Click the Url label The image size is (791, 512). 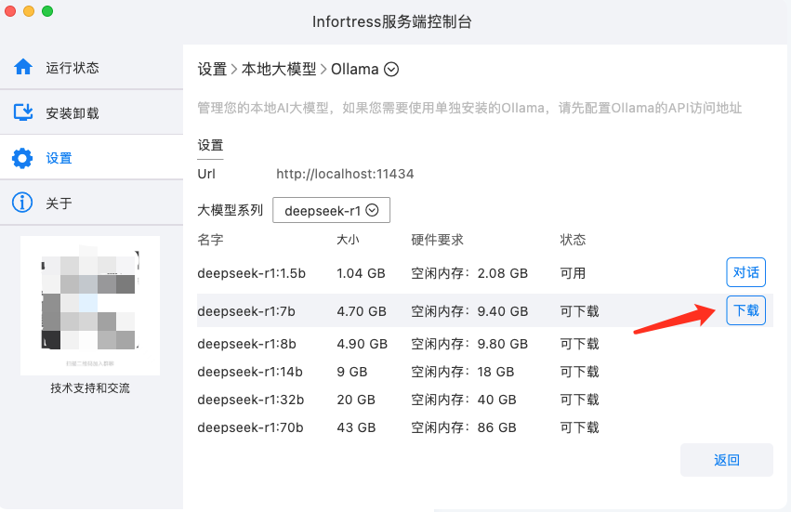tap(206, 174)
